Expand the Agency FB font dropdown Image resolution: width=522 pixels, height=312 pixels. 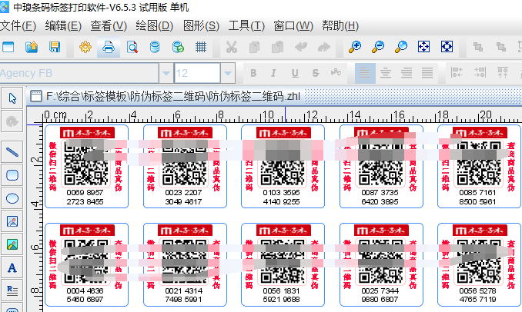(166, 74)
